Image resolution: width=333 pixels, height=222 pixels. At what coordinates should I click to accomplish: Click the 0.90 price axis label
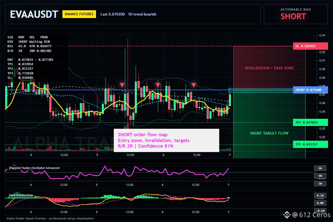point(322,69)
